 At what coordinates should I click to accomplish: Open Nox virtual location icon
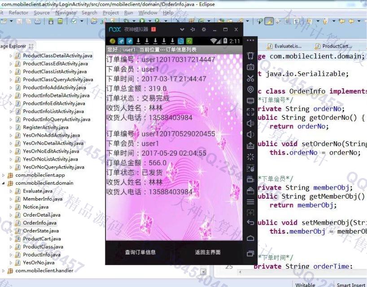pos(250,90)
